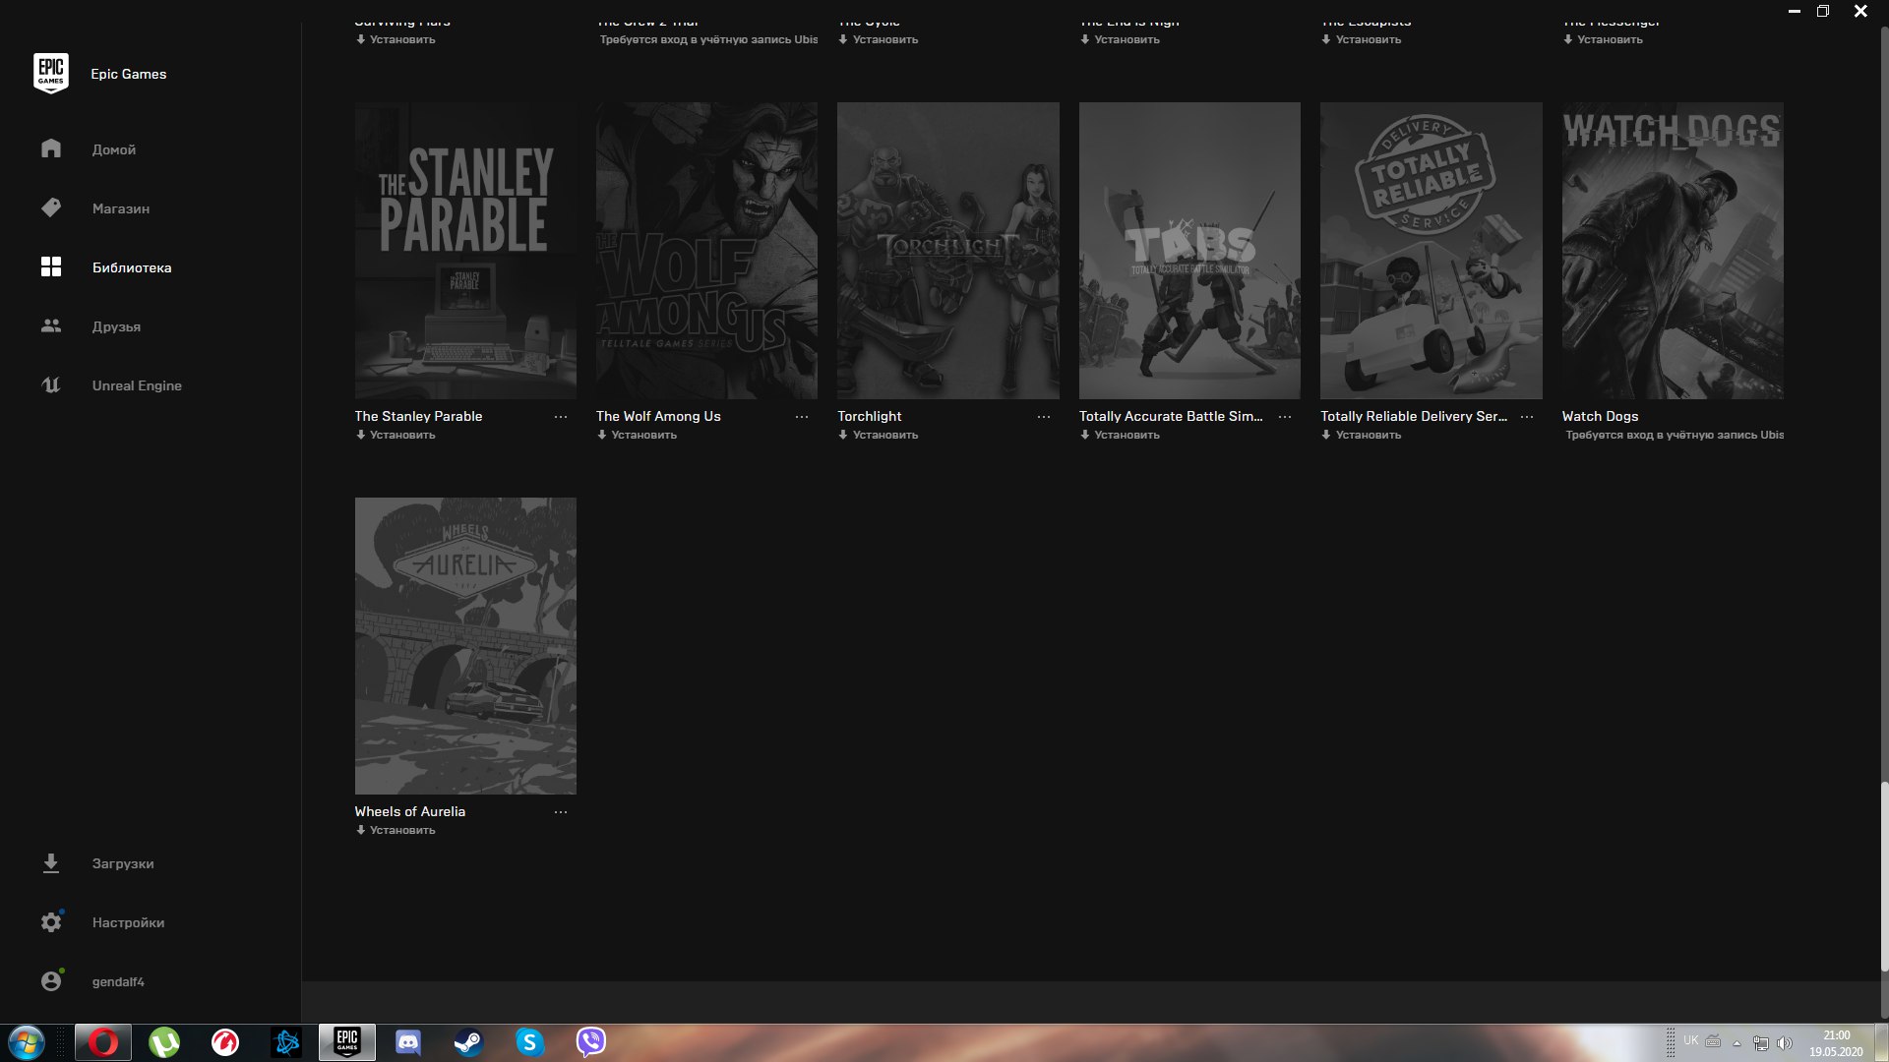Click the volume speaker tray icon
The image size is (1889, 1062).
1785,1042
